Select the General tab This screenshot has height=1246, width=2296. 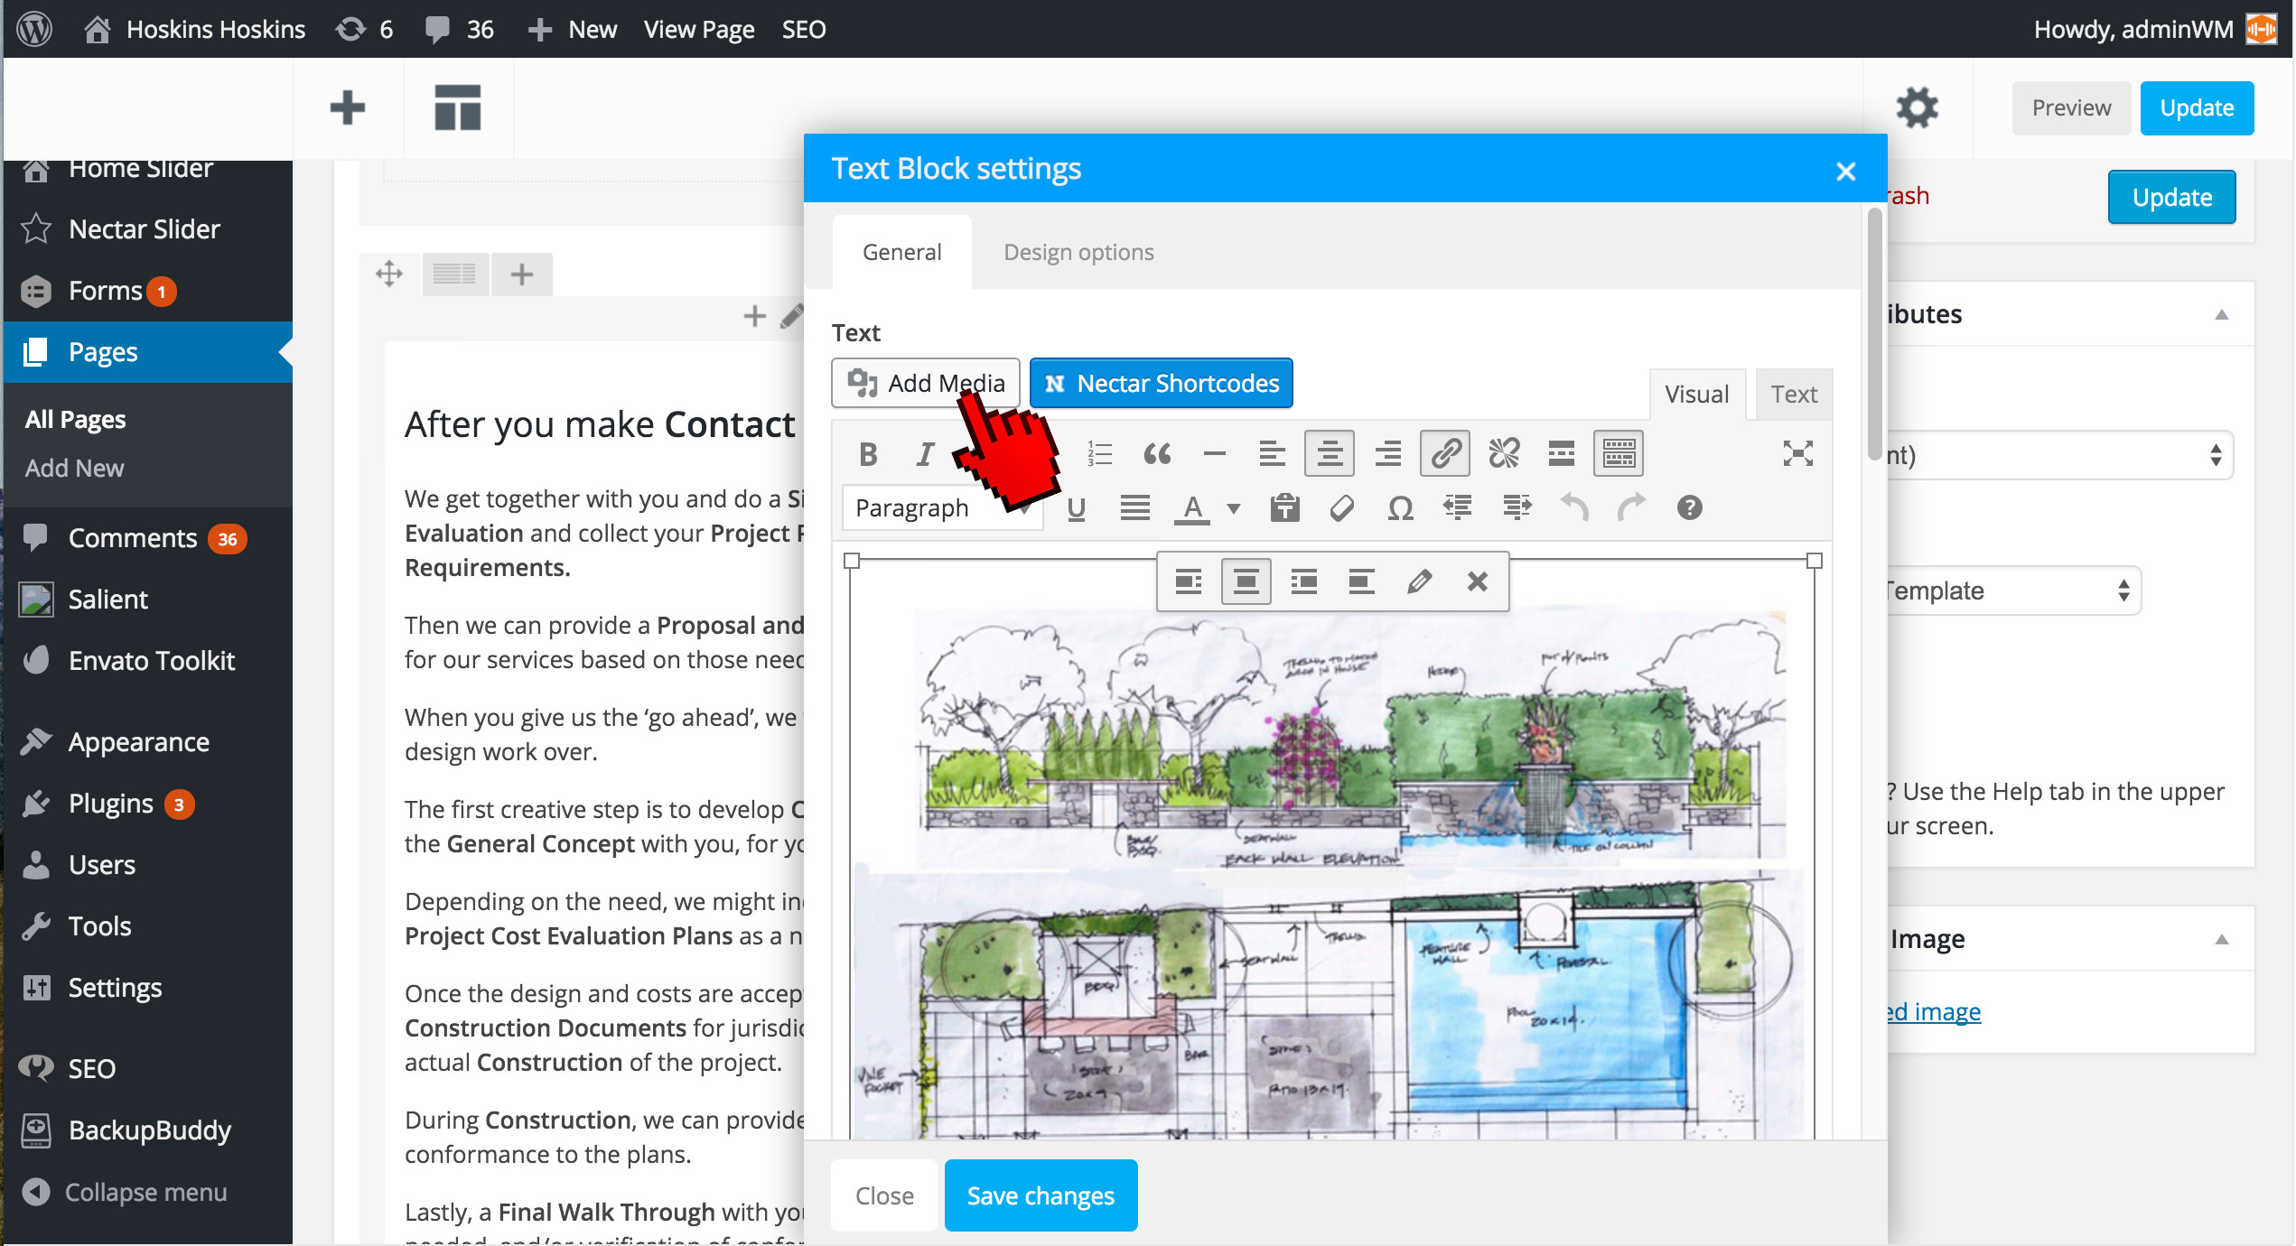pos(901,252)
